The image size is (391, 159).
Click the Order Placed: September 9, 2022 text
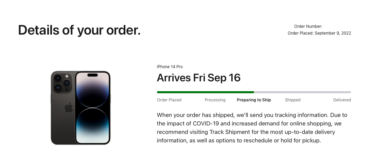[x=319, y=33]
